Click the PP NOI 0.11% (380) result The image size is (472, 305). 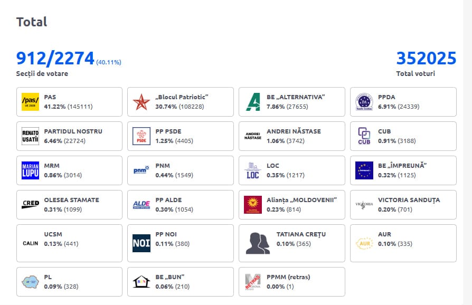click(x=173, y=244)
